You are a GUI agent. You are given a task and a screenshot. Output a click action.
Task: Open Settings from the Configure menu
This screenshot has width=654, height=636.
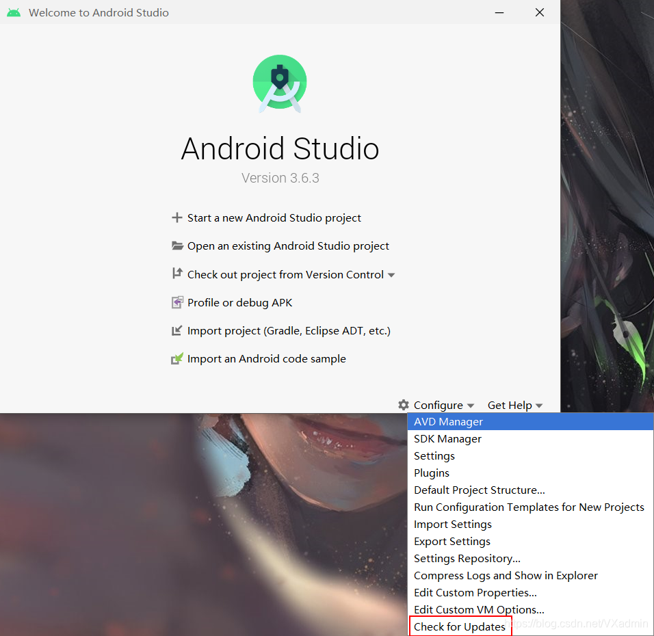[530, 456]
